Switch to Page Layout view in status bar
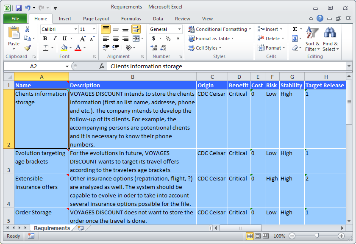 click(x=258, y=236)
